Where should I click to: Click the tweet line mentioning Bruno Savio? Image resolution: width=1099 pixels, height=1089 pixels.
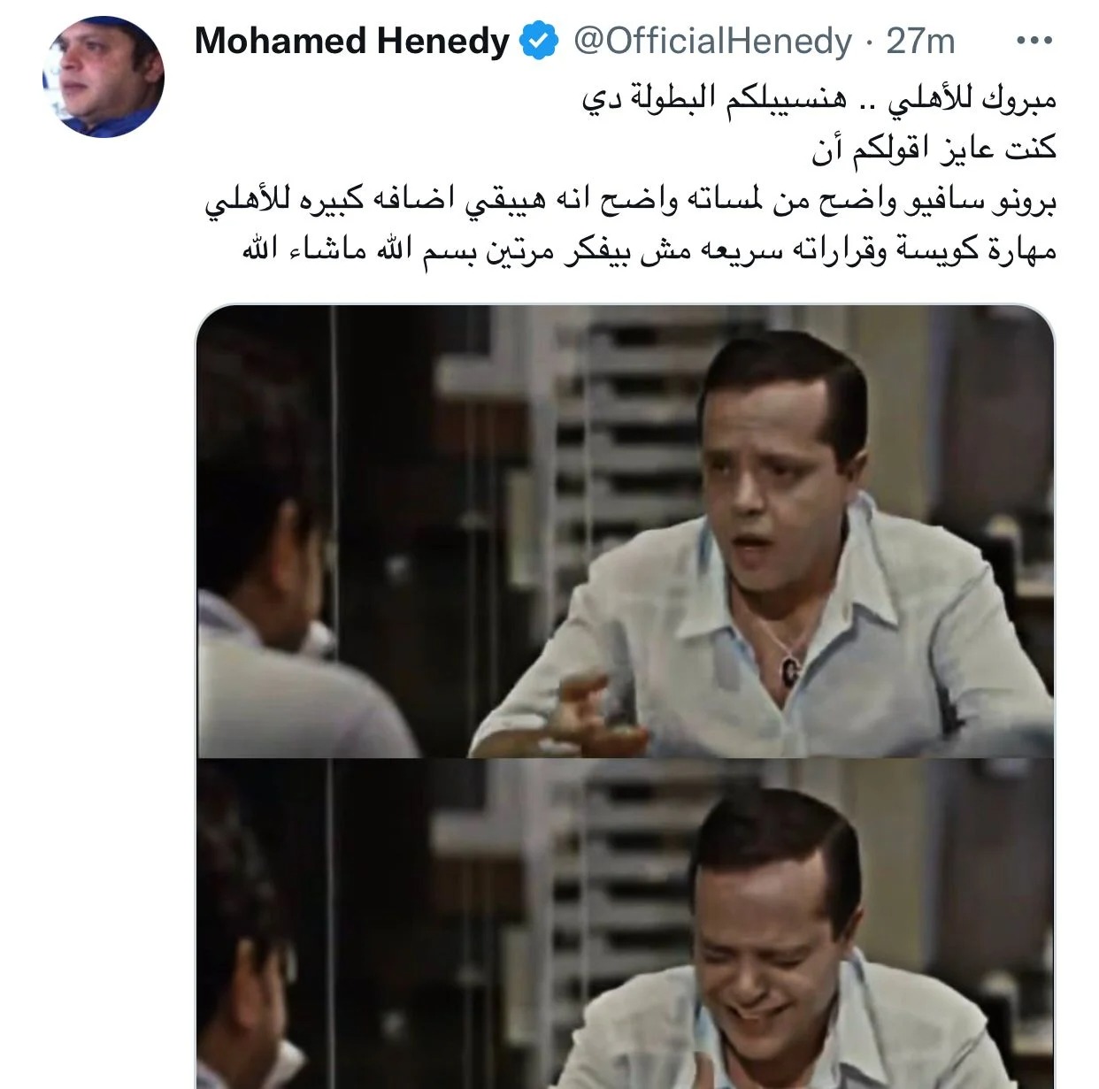(631, 200)
